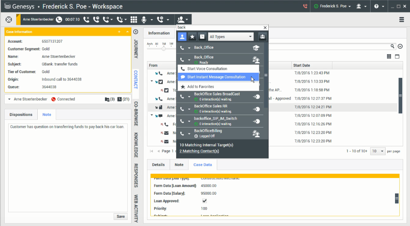
Task: Show recent contacts clock filter
Action: click(x=202, y=37)
